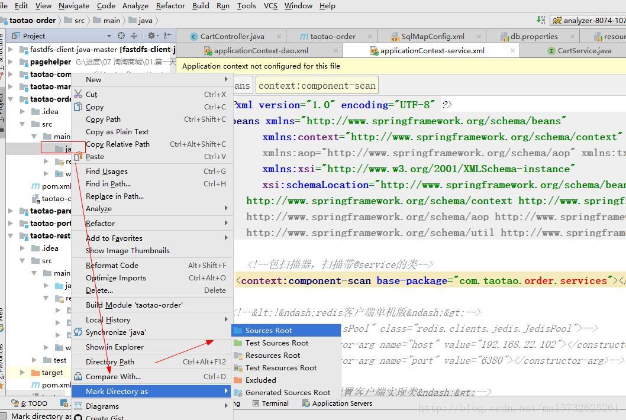Viewport: 626px width, 420px height.
Task: Click the Diagrams icon in context menu
Action: click(78, 406)
